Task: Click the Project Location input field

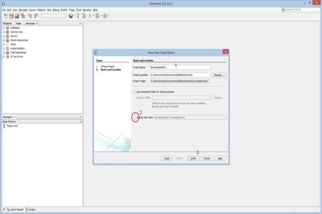Action: click(x=180, y=75)
